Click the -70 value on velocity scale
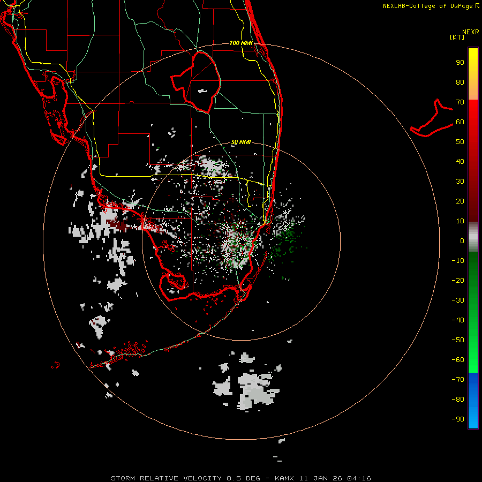 click(458, 380)
